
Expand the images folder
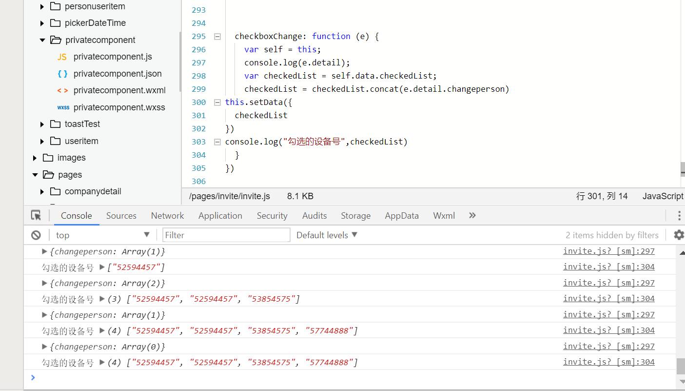pyautogui.click(x=35, y=158)
